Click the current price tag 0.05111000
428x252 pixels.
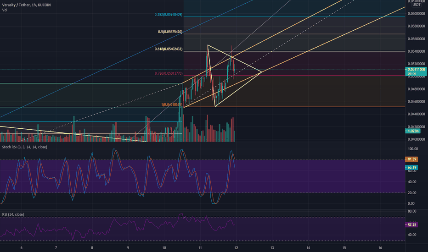(x=416, y=70)
